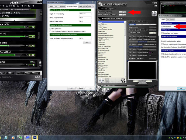186x140 pixels.
Task: Click the circular reset profile icon
Action: (123, 80)
